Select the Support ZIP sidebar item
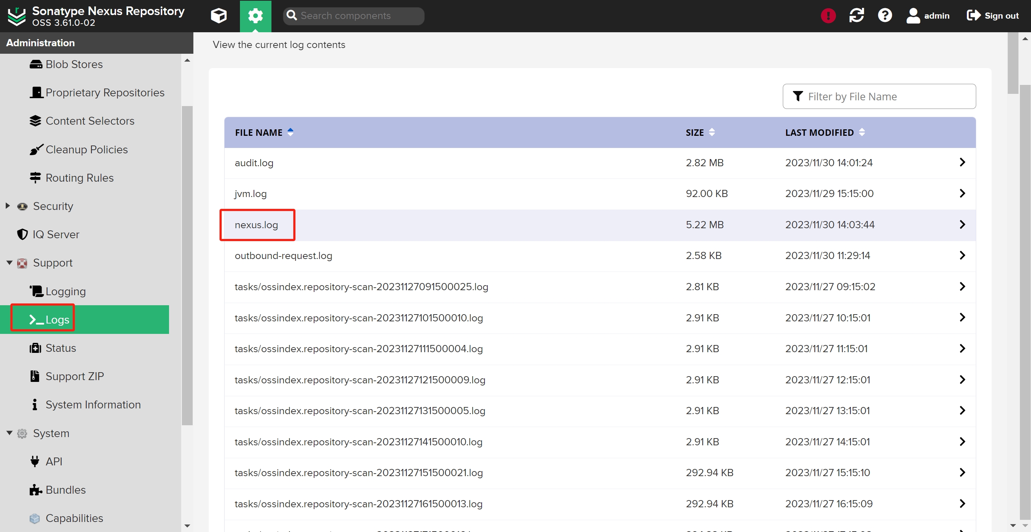Viewport: 1031px width, 532px height. click(74, 376)
